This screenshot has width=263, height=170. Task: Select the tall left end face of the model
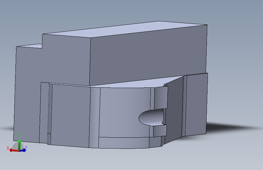[x=28, y=94]
